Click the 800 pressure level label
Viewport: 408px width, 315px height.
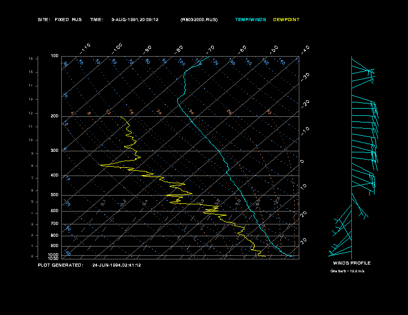(x=55, y=235)
